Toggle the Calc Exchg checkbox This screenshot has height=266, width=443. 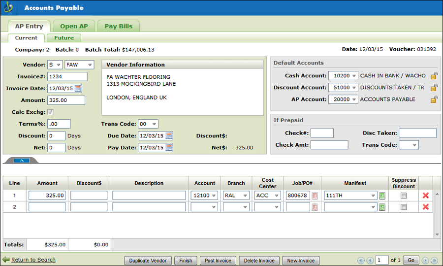(x=50, y=112)
